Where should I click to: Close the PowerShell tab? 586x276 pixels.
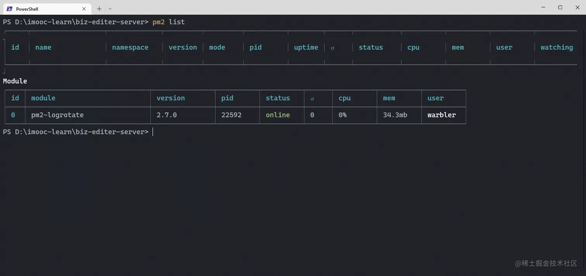click(84, 9)
